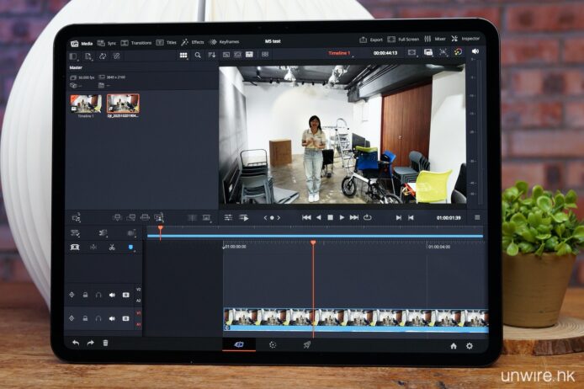Select the razor split clip scissors tool
Viewport: 584px width, 389px height.
point(111,248)
